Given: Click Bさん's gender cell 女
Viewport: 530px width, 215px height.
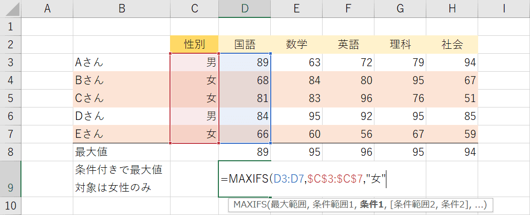Looking at the screenshot, I should (194, 80).
